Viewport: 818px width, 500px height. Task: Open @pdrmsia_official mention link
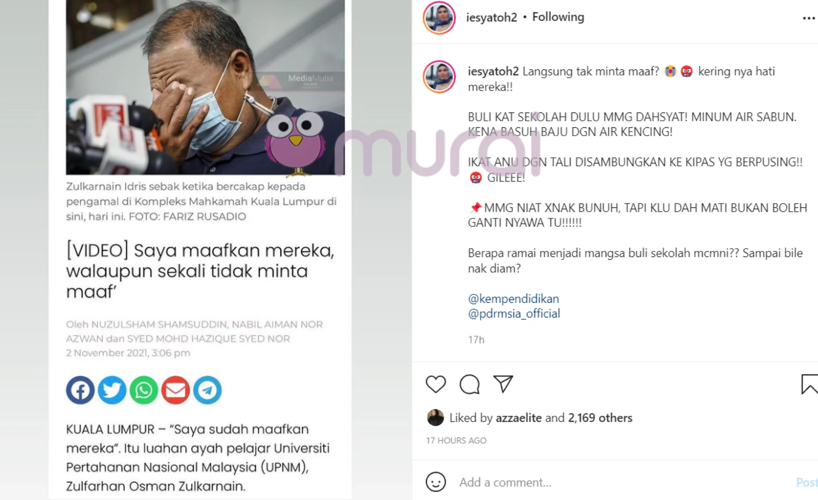click(514, 313)
